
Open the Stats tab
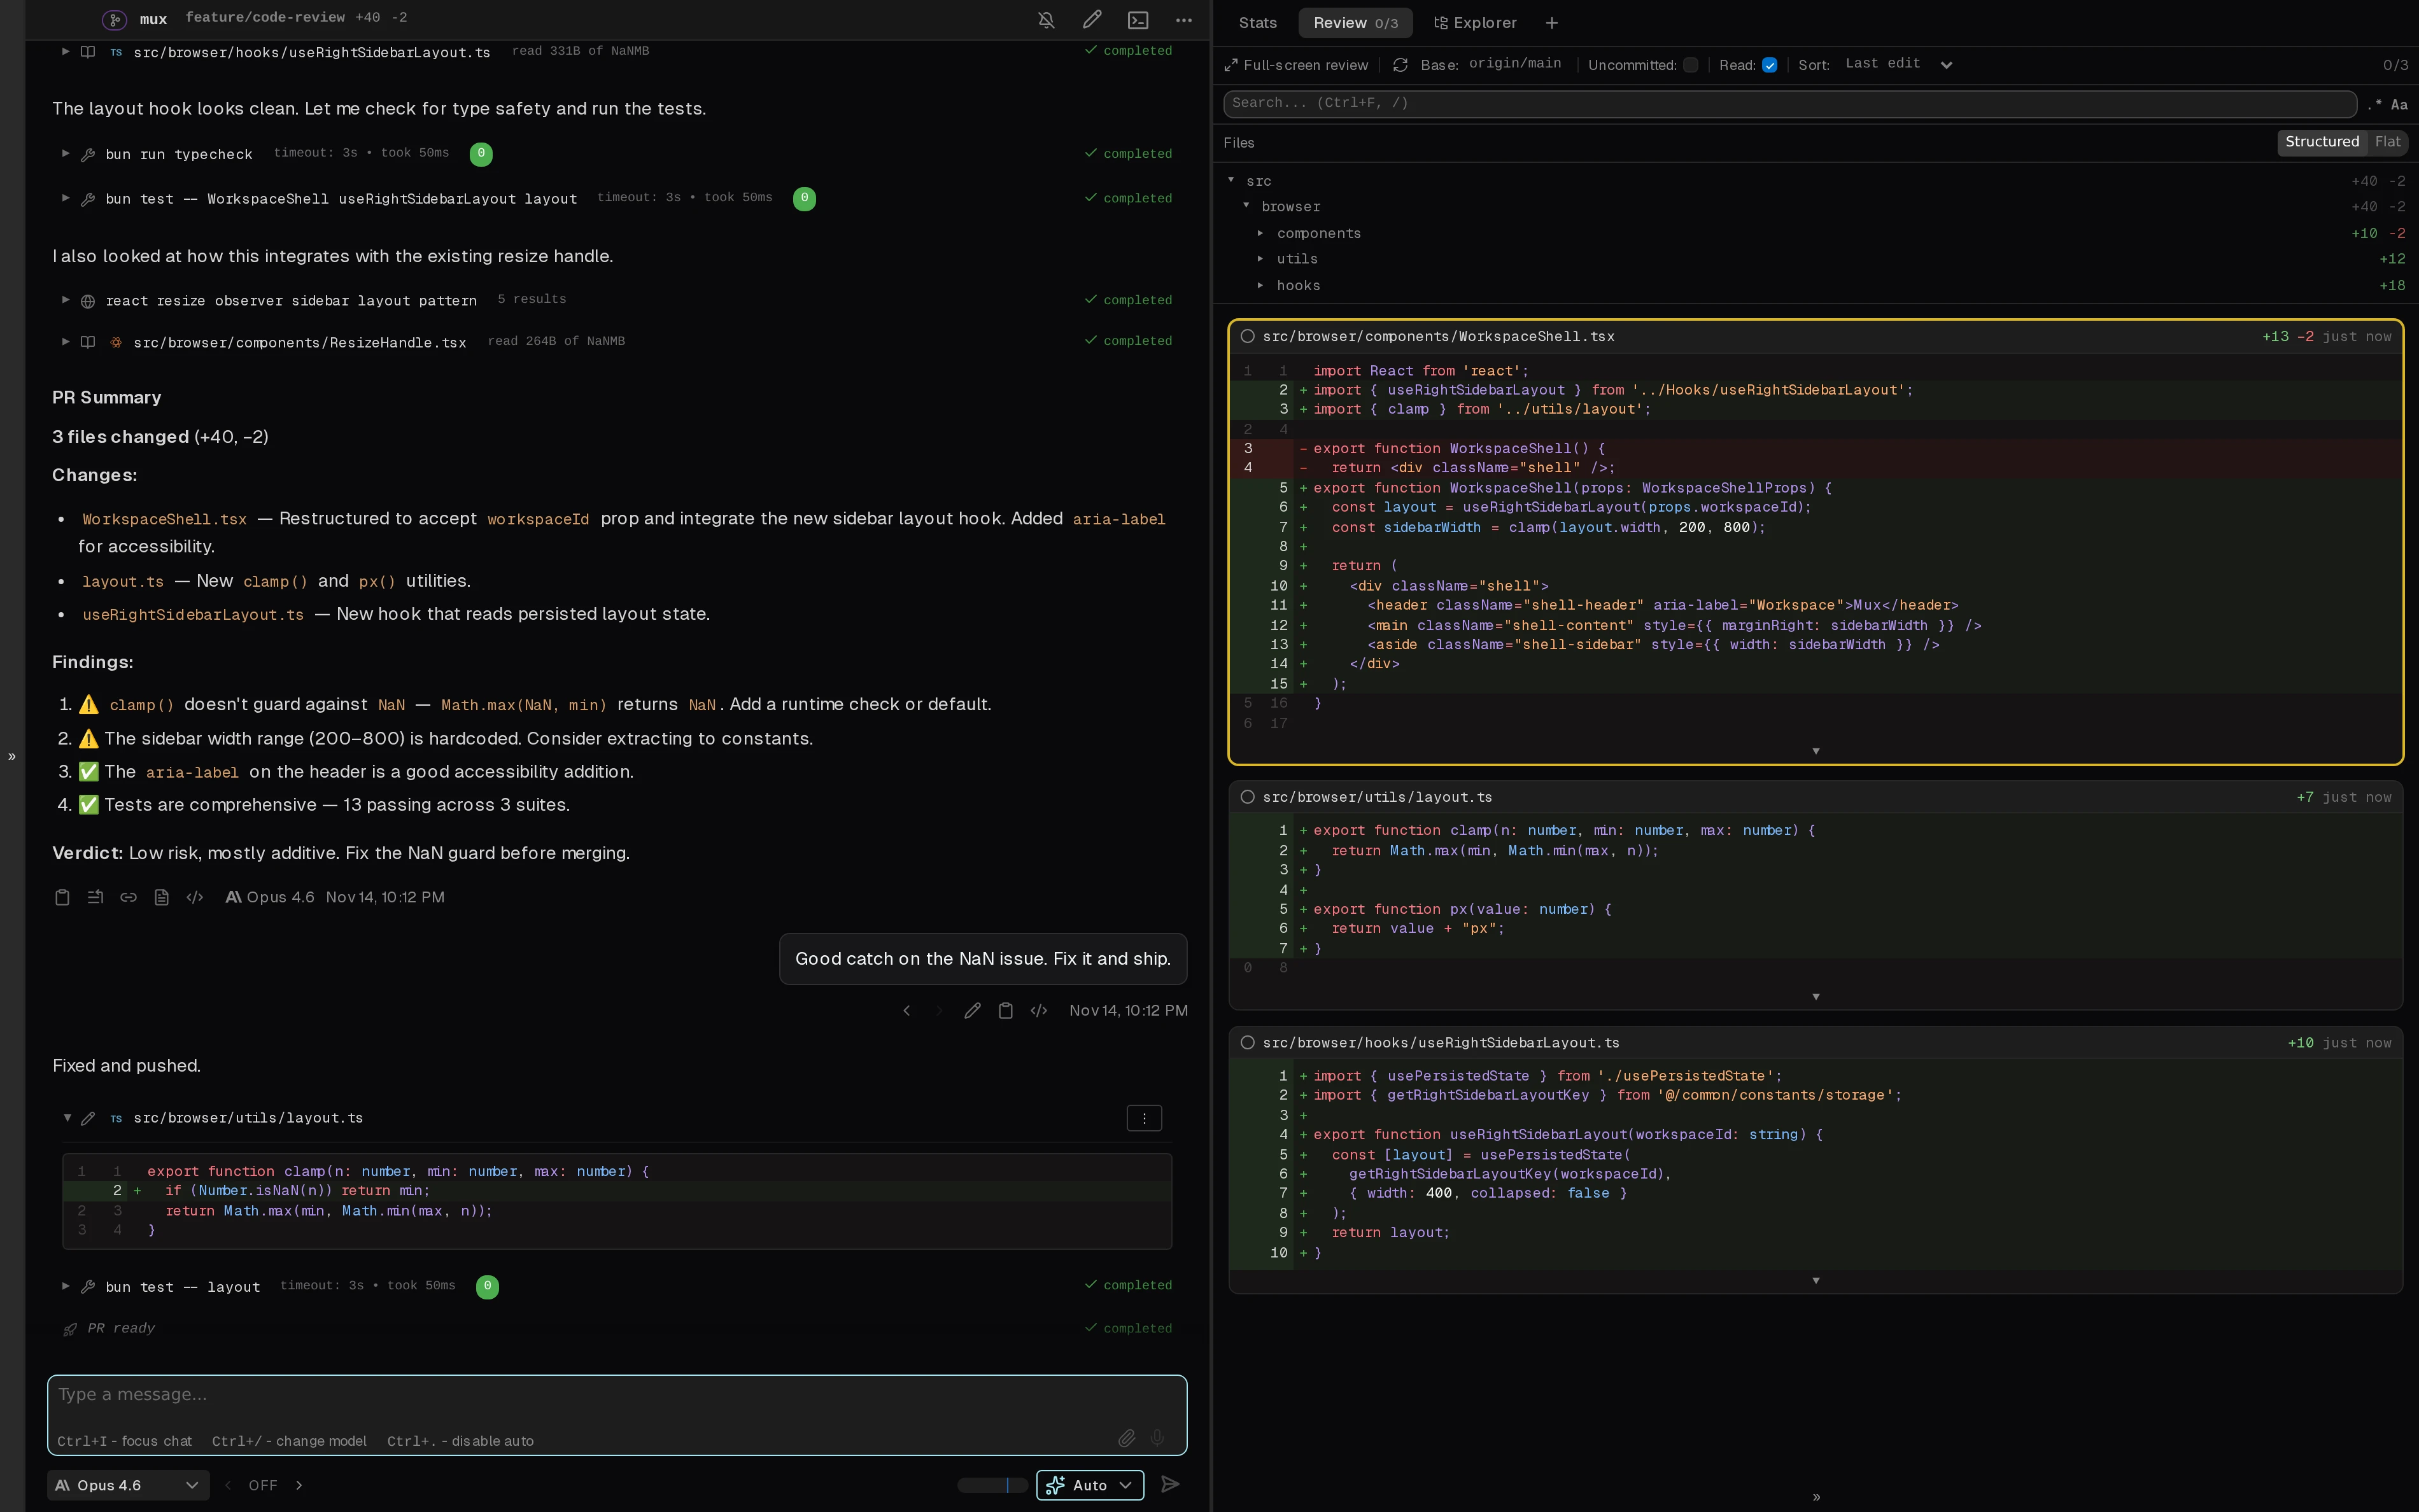point(1257,22)
